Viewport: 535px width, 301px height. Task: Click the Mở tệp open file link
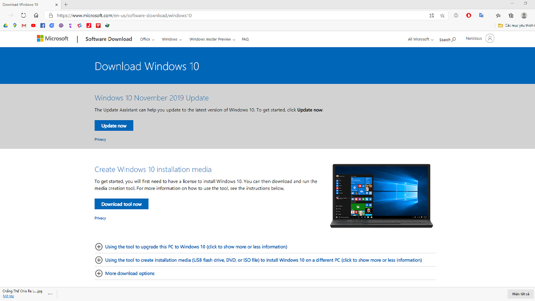[x=8, y=296]
